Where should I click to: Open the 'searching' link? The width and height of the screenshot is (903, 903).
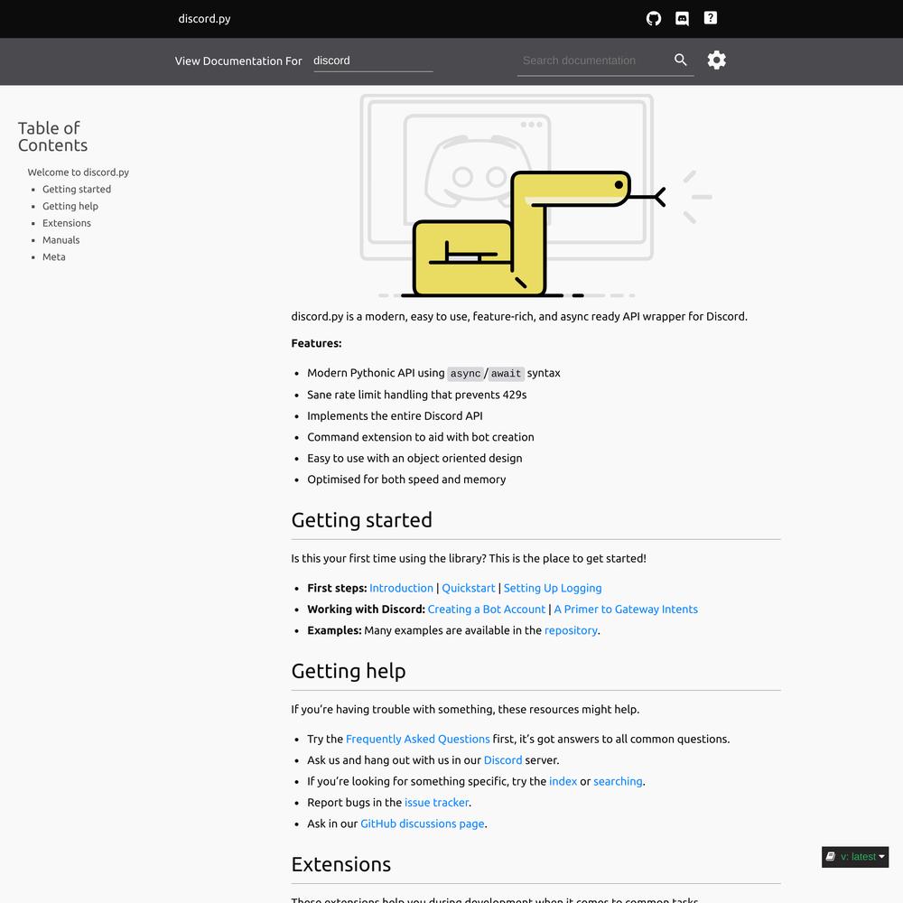[618, 781]
